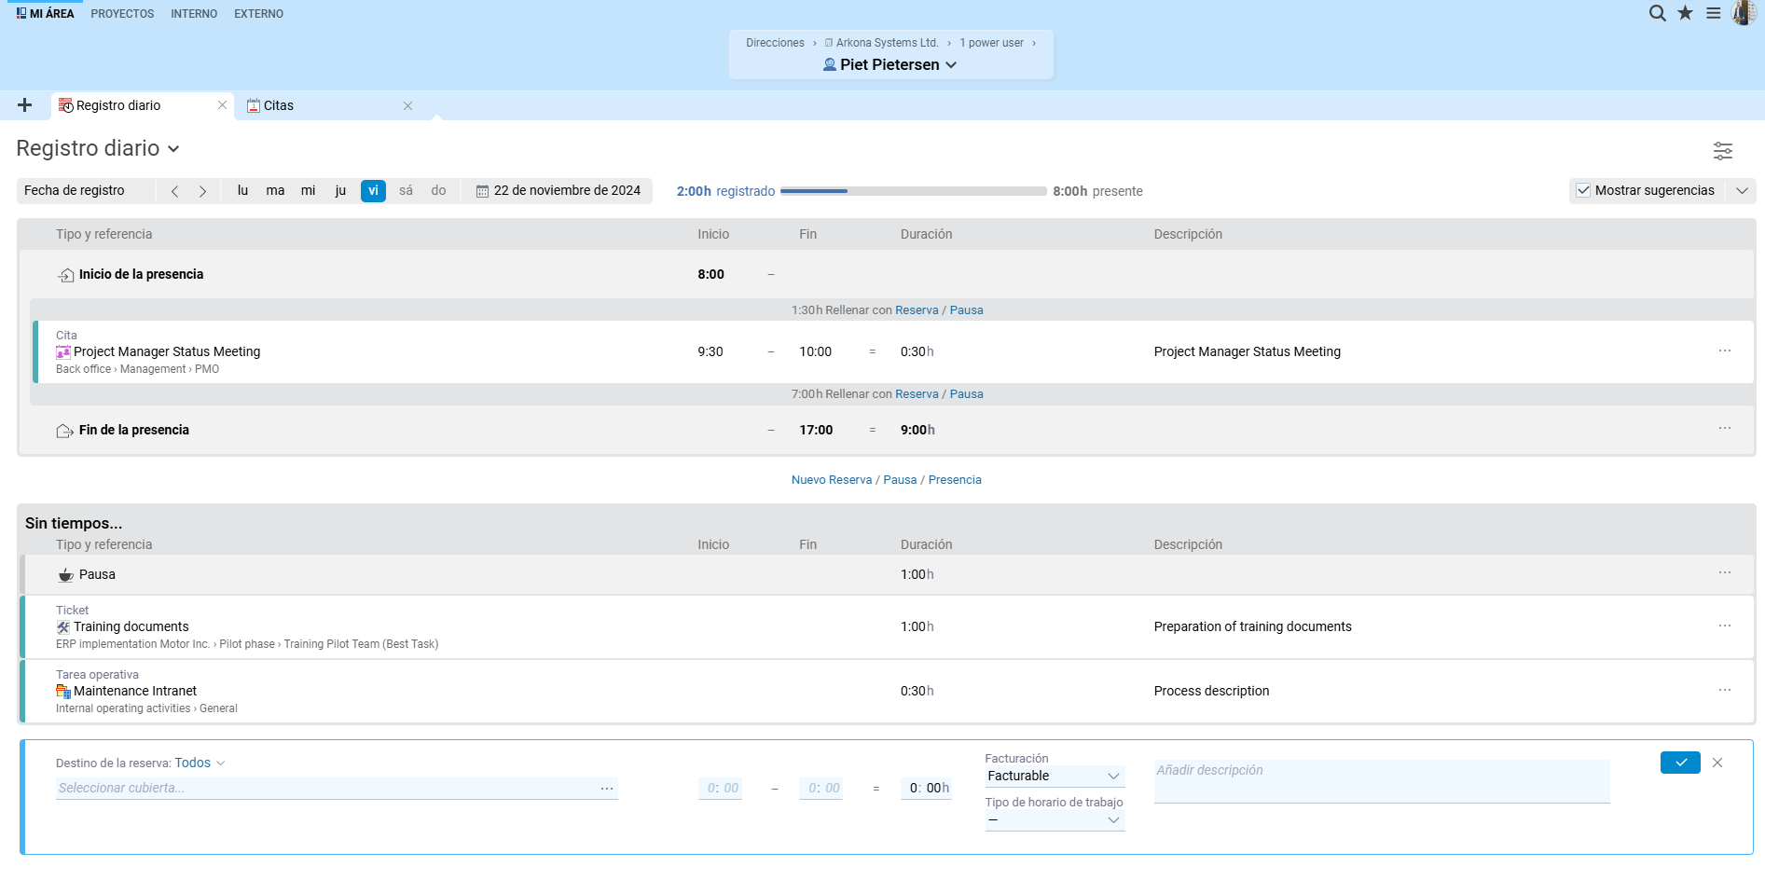The width and height of the screenshot is (1765, 880).
Task: Select day do in week bar
Action: [x=438, y=190]
